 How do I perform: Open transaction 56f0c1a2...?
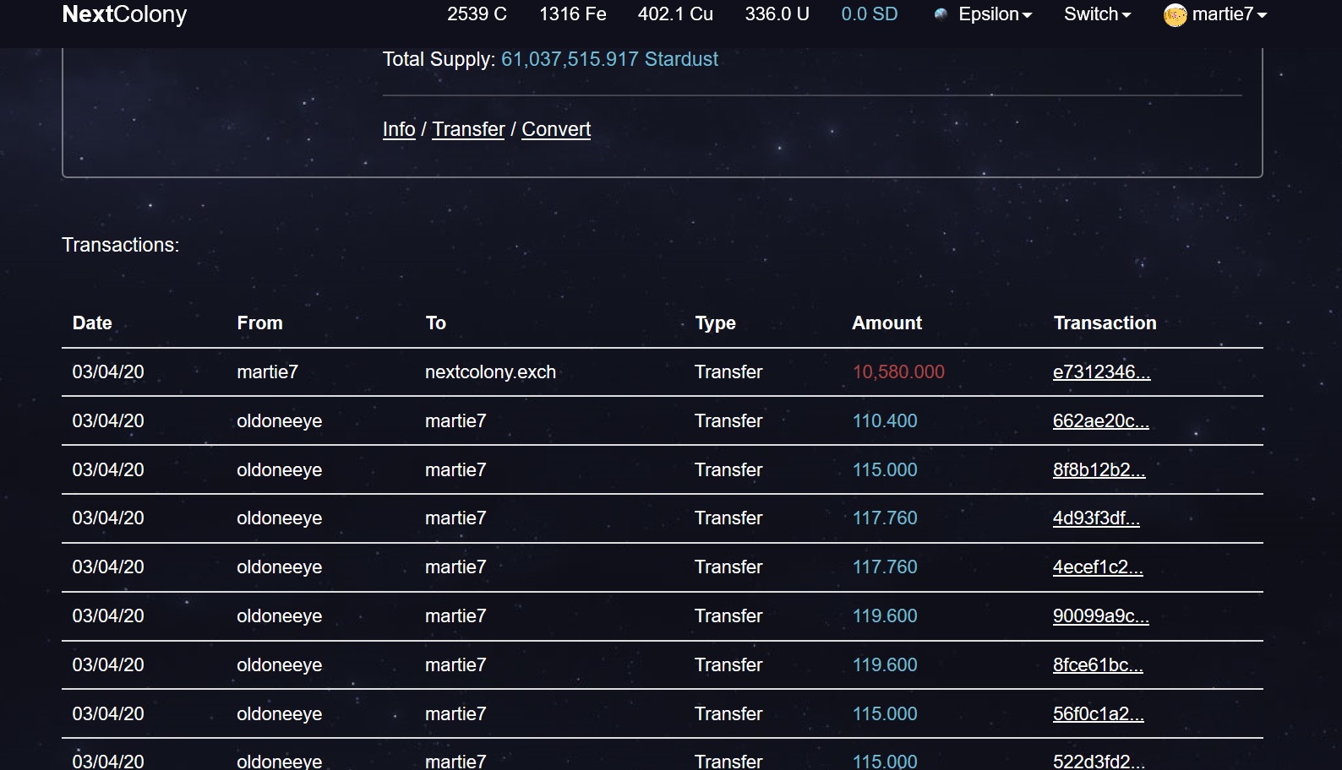(x=1098, y=714)
